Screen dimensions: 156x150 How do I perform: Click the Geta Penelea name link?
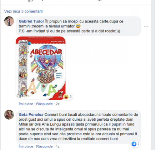(31, 115)
